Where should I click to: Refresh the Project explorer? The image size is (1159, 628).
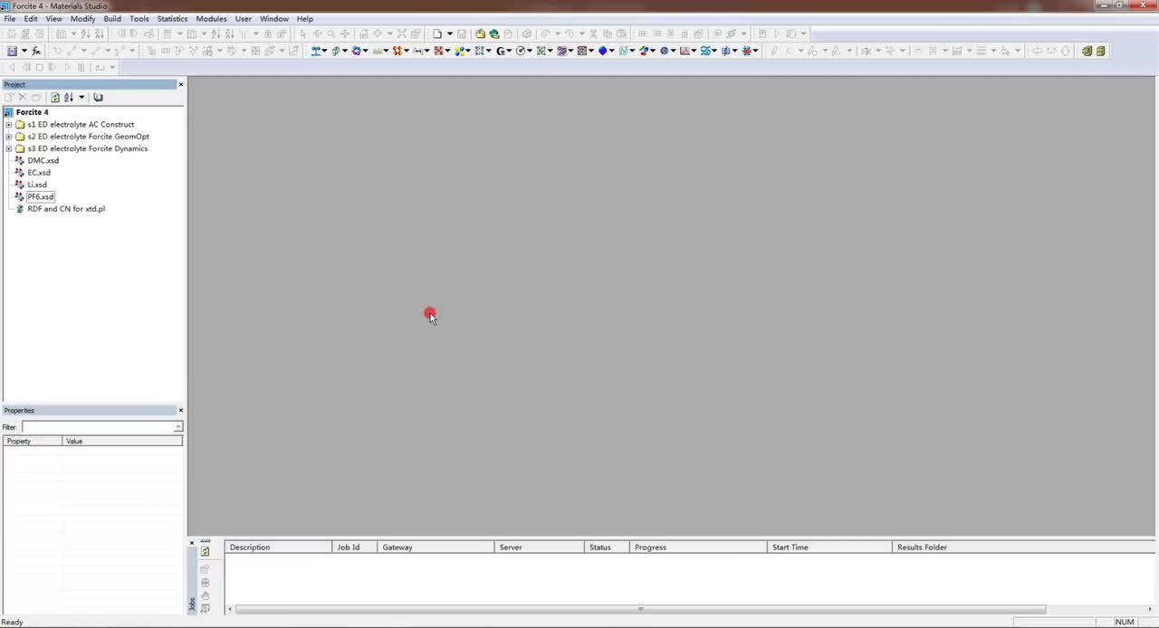pos(54,97)
